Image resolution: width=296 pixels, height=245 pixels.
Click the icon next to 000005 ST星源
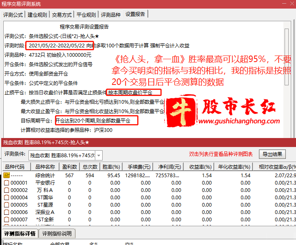[x=6, y=205]
